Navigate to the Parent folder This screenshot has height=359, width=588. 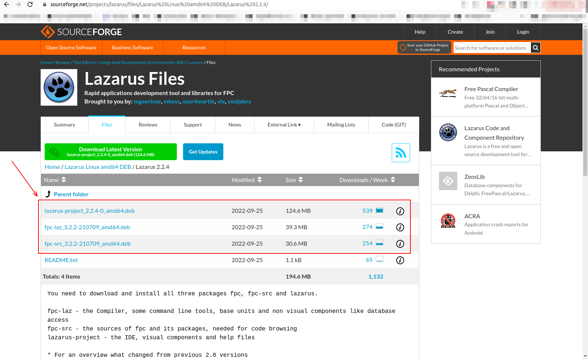71,194
